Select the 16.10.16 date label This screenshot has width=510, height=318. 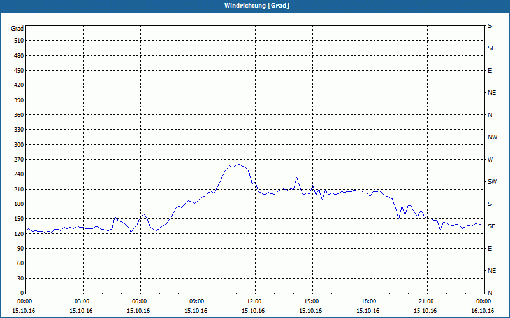[x=483, y=311]
